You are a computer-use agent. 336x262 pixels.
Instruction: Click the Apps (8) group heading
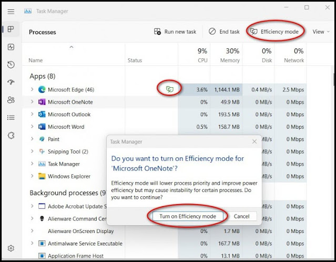click(43, 76)
